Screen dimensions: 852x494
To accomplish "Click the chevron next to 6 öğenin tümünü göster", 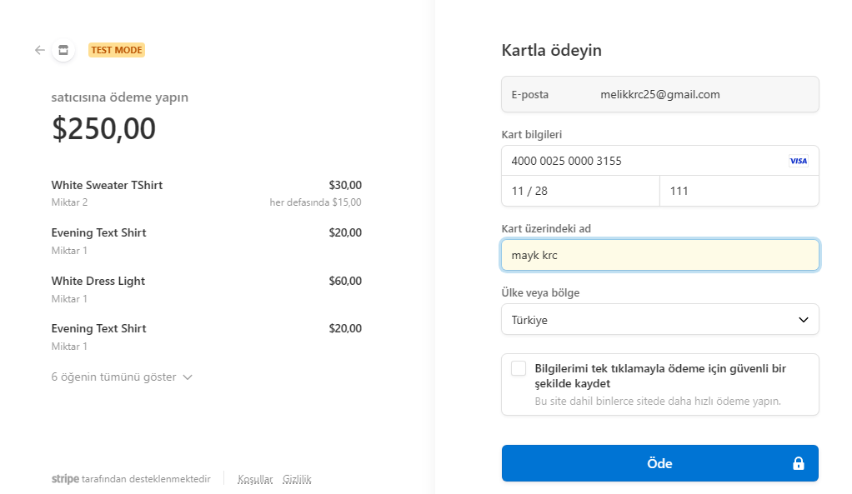I will (187, 377).
